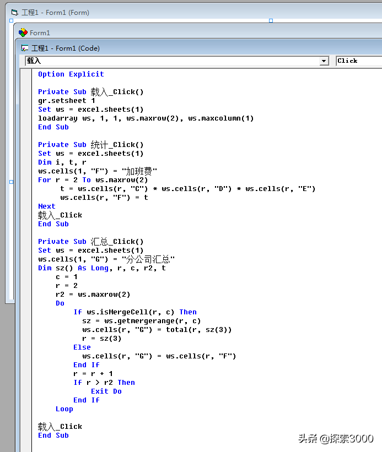Screen dimensions: 382x452
Task: Click the Dim sz() As Long line
Action: [102, 268]
